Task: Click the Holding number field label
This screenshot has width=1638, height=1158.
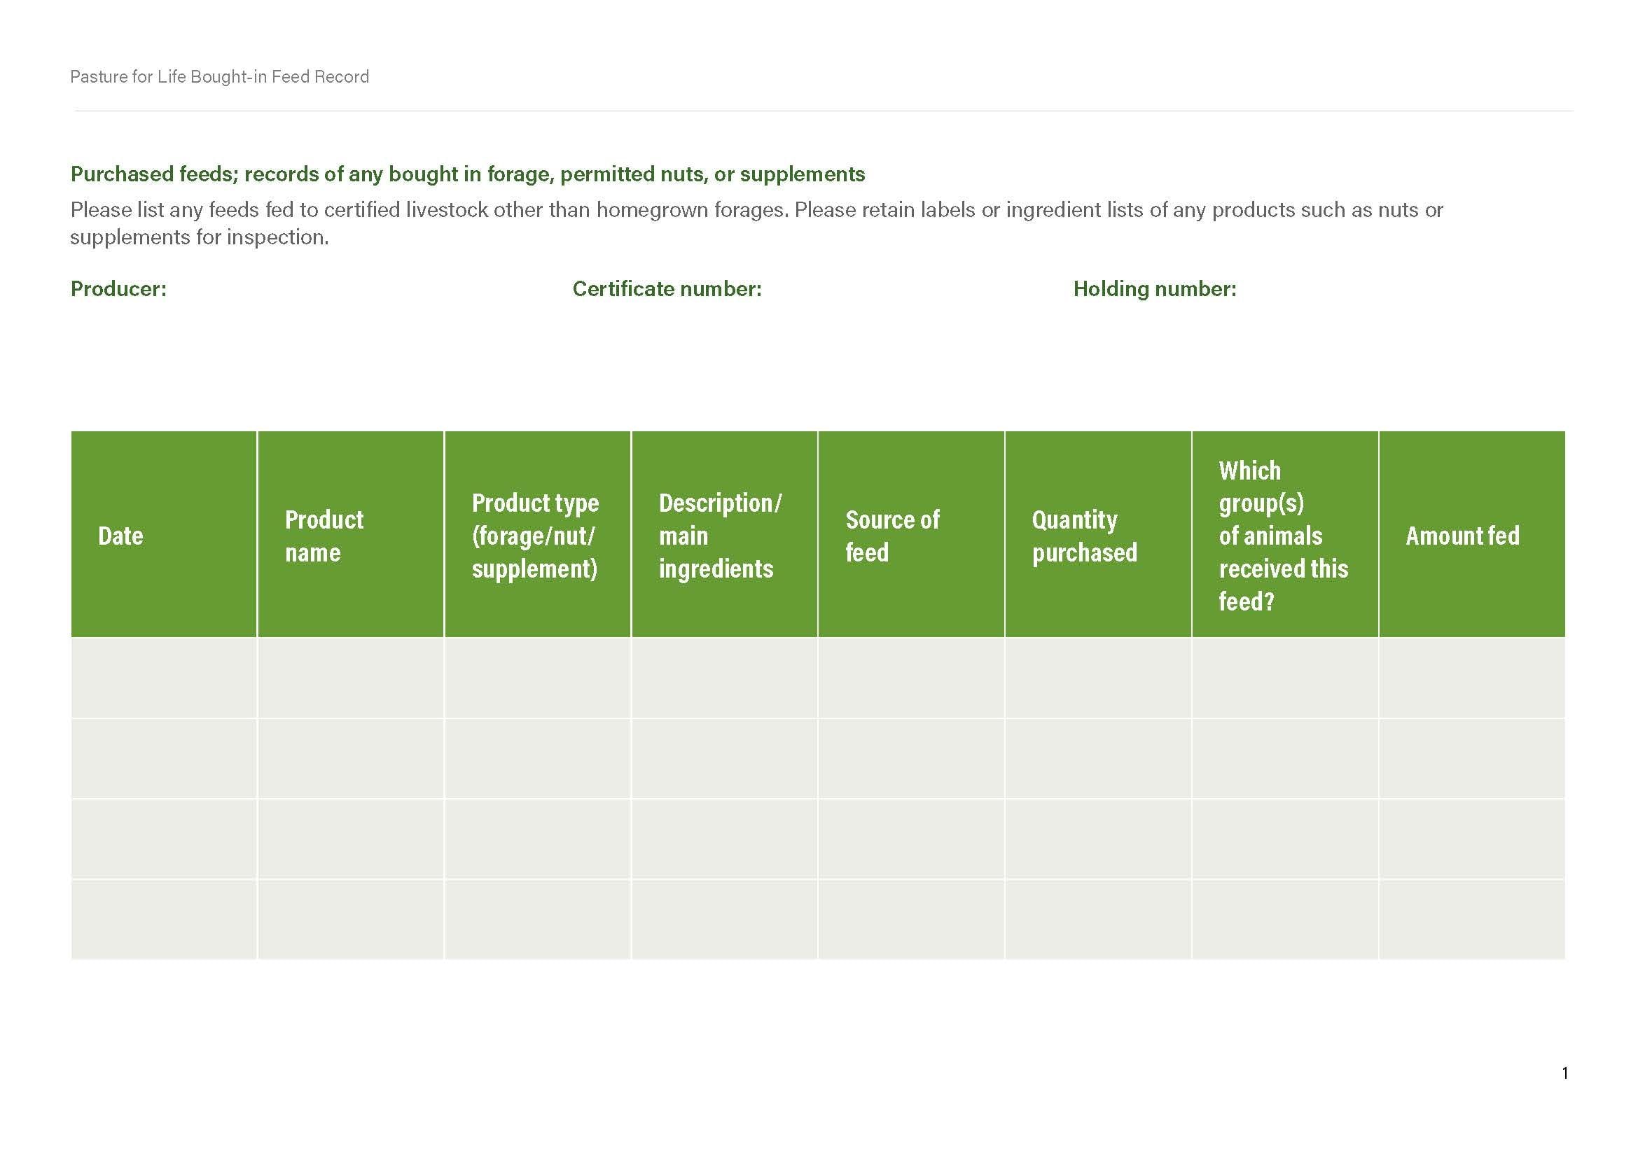Action: point(1154,288)
